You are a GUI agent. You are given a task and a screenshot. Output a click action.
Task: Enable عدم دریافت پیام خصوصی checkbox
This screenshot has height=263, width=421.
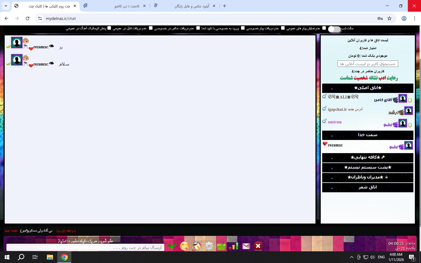(x=283, y=28)
